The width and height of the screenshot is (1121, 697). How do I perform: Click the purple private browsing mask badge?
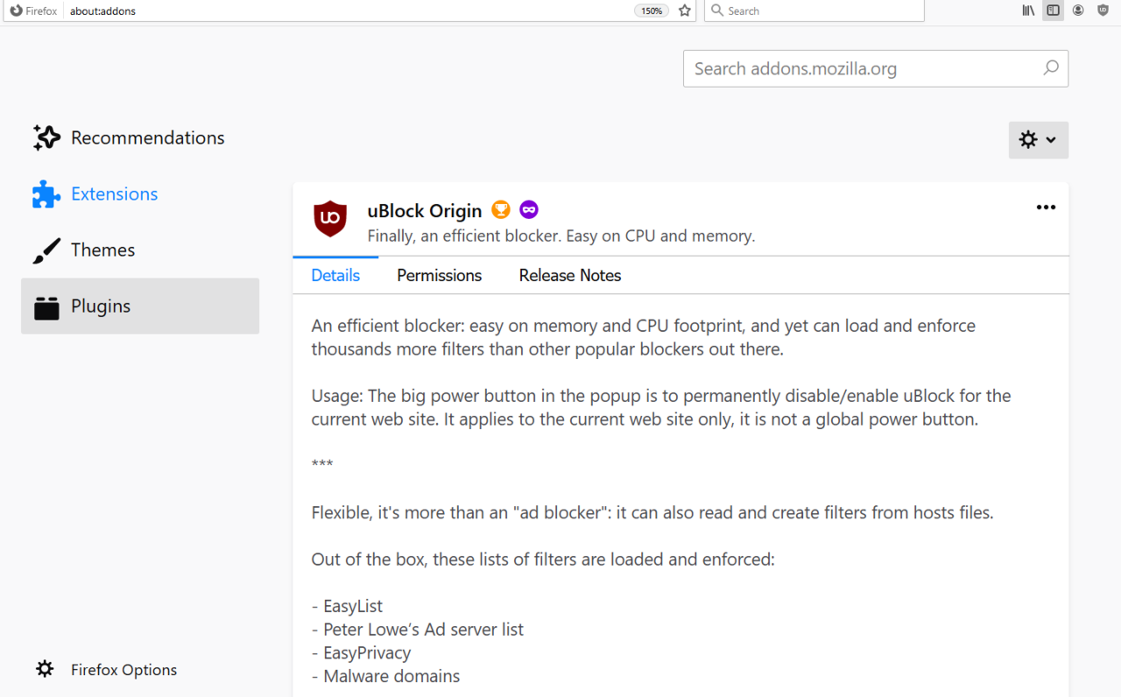529,209
